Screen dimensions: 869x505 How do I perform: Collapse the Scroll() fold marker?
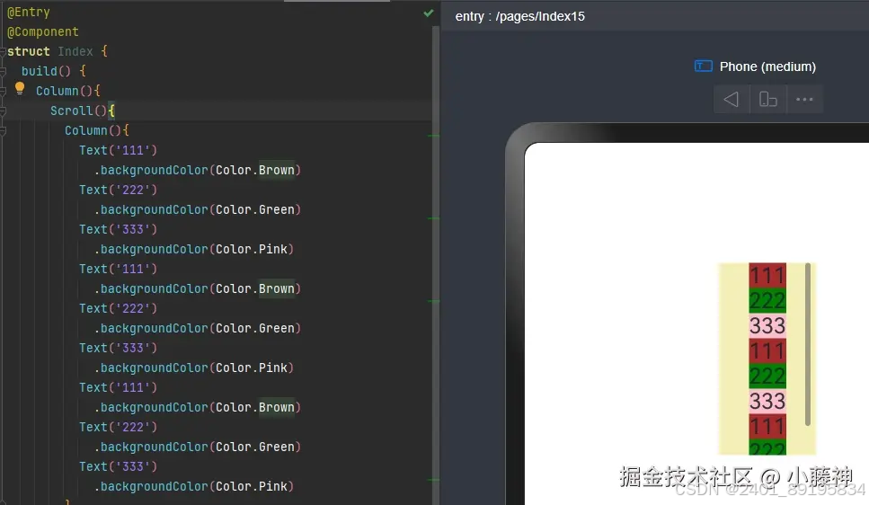click(3, 111)
